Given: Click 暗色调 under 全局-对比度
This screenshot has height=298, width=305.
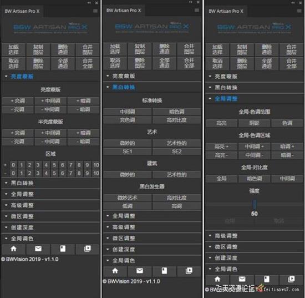Looking at the screenshot, I should click(x=255, y=179).
